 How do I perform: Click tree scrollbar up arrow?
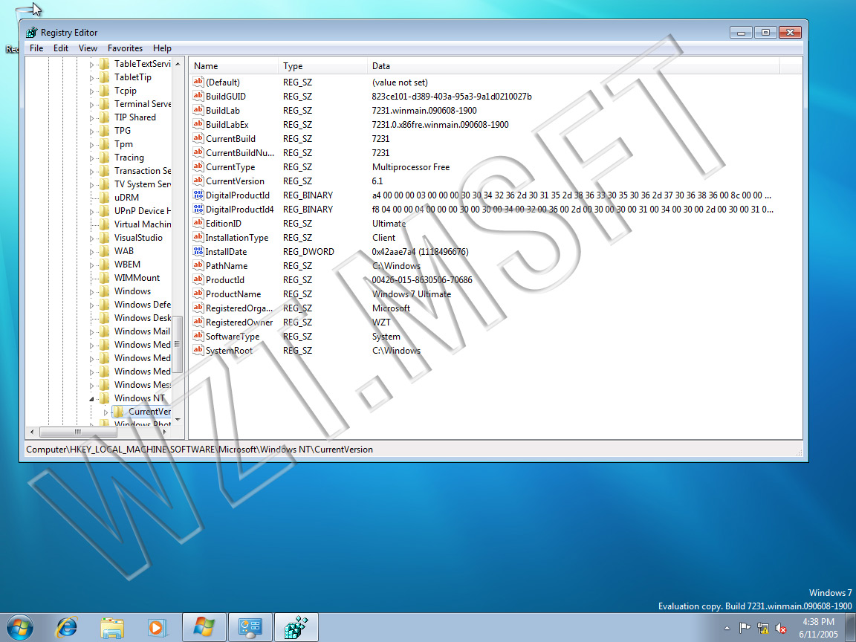[178, 64]
